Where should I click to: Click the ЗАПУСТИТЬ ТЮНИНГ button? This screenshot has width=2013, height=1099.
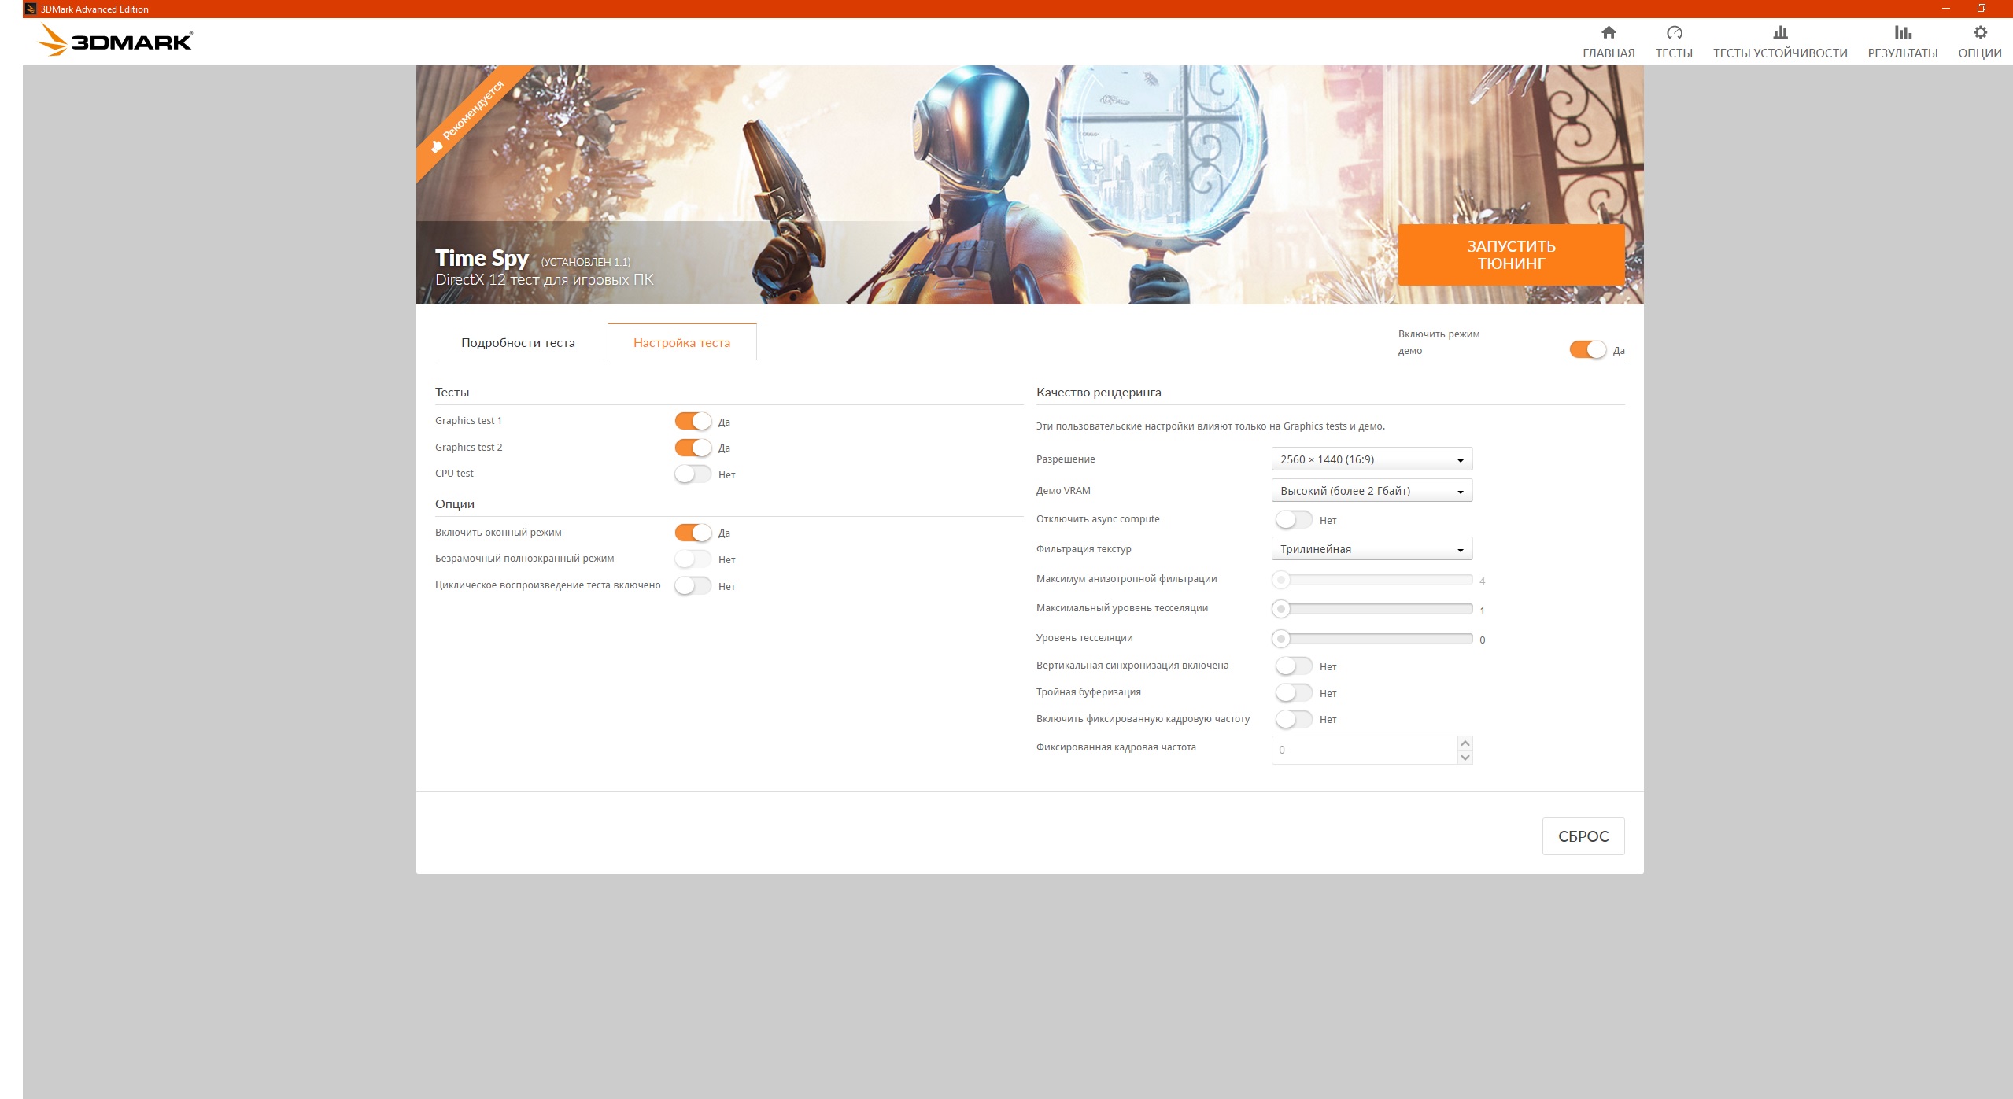(x=1510, y=255)
